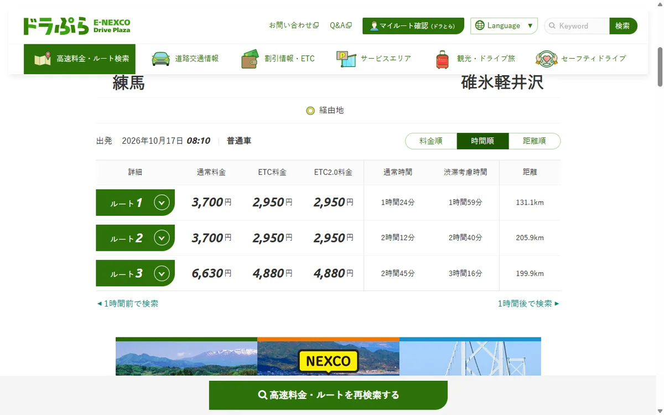Click route 3 通常時間 2時間45分
The image size is (664, 415).
(398, 273)
